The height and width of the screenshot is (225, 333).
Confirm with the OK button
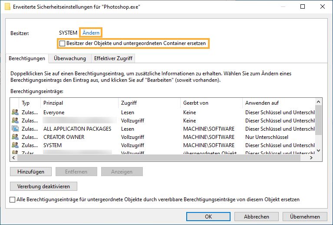[208, 217]
